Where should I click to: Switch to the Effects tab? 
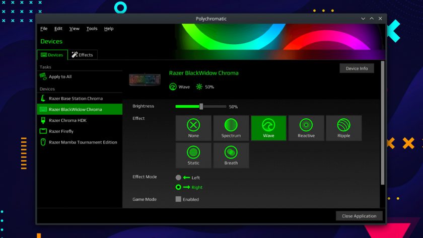(x=83, y=55)
